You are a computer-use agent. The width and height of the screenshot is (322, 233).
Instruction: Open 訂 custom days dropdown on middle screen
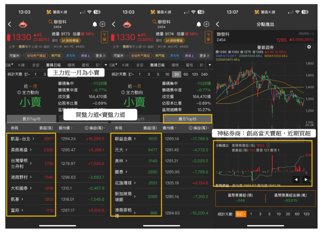pyautogui.click(x=131, y=74)
